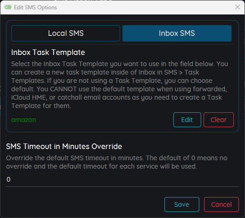Viewport: 245px width, 218px height.
Task: Focus the SMS timeout minutes input field
Action: 122,179
